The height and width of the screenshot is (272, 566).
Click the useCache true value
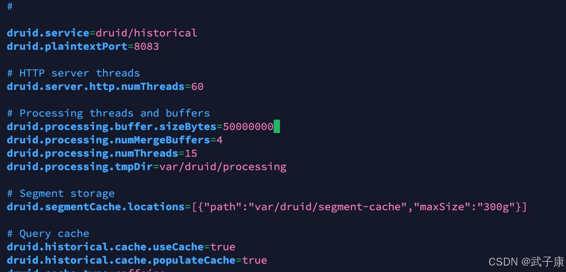pos(223,247)
